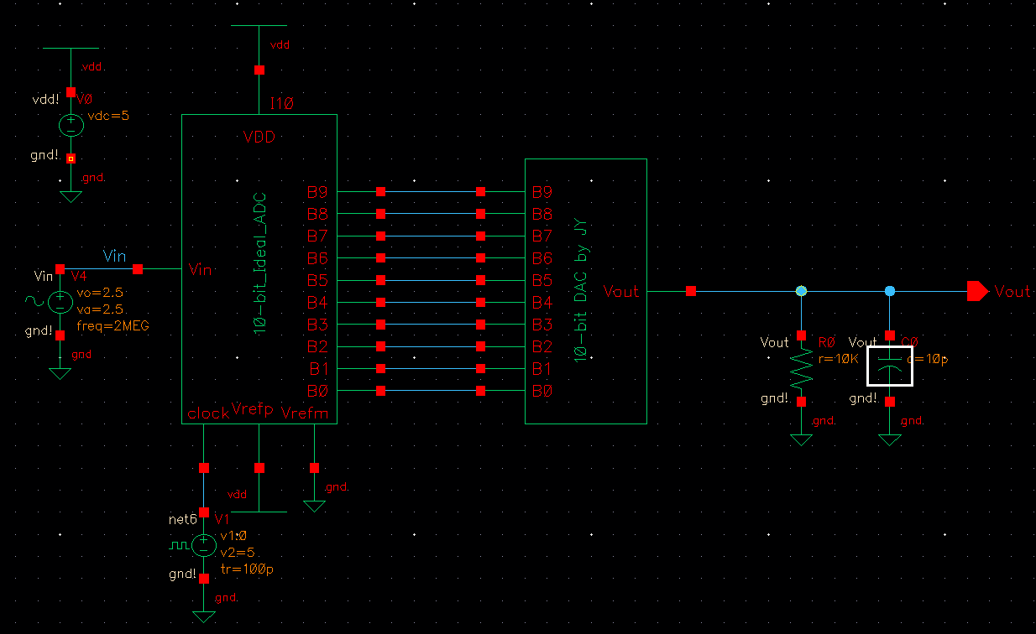
Task: Select the V4 sinusoidal source symbol
Action: point(60,300)
